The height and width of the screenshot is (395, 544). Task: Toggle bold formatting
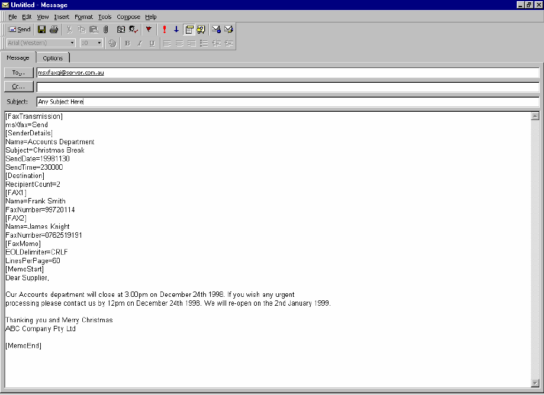pyautogui.click(x=128, y=43)
